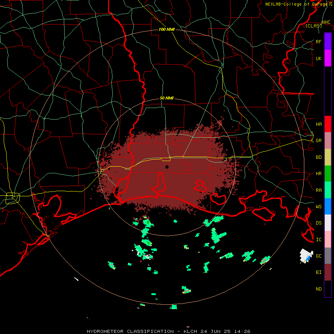Click the BD legend label
Viewport: 334px width, 334px height.
click(x=318, y=157)
